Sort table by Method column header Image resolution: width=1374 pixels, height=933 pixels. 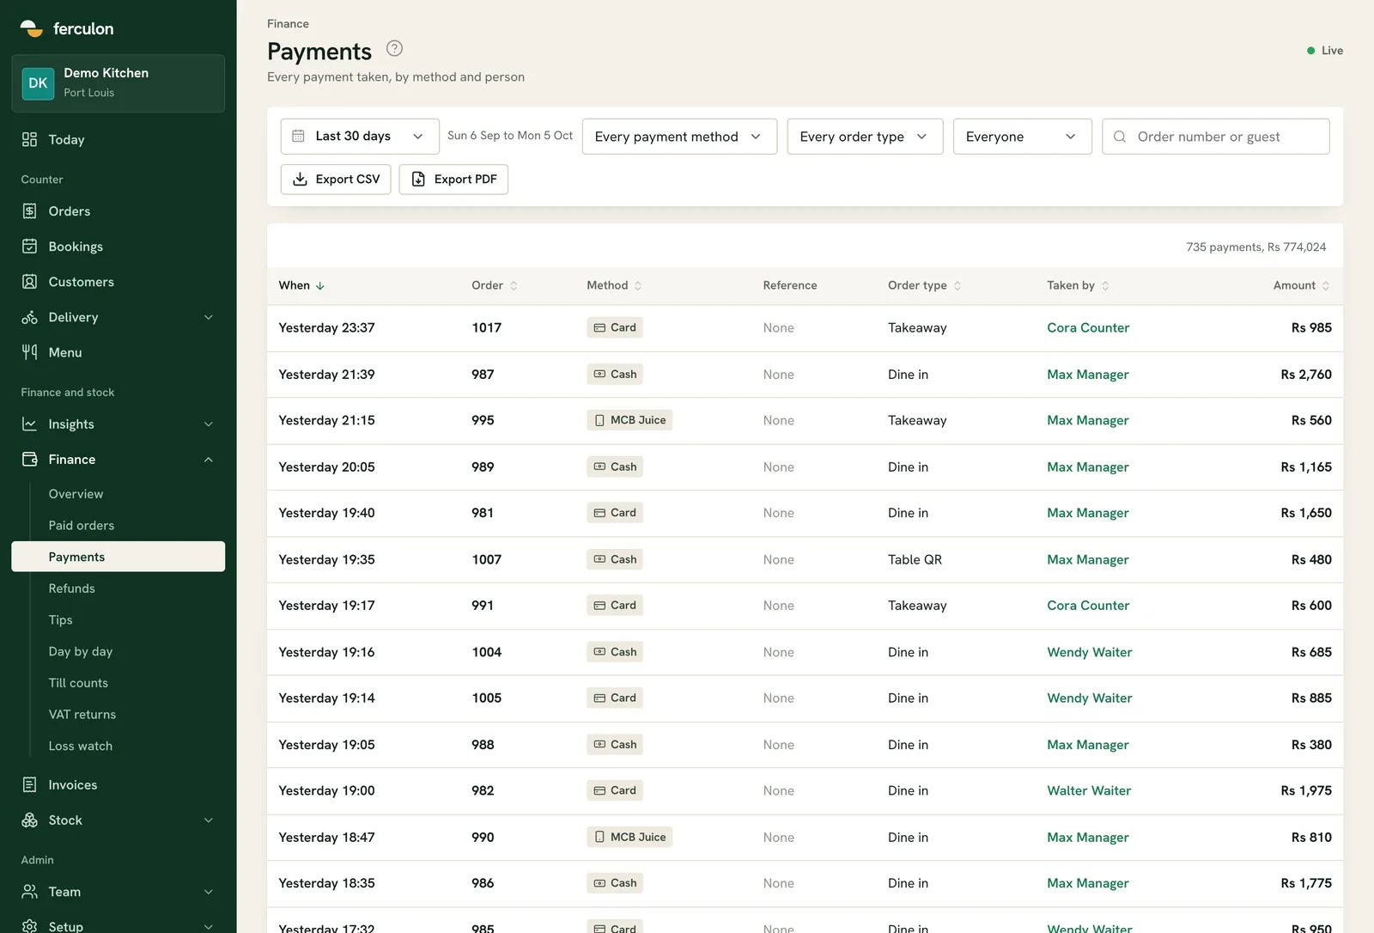[614, 285]
